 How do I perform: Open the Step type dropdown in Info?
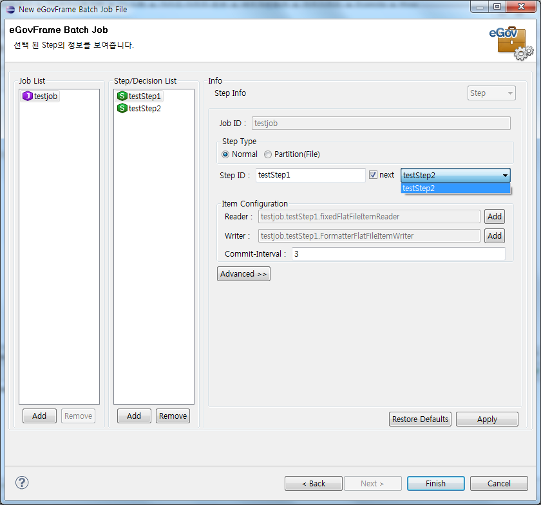pyautogui.click(x=491, y=93)
